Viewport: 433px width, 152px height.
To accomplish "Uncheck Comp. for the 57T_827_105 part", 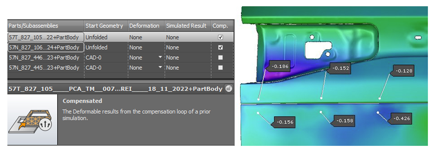I will pos(220,37).
